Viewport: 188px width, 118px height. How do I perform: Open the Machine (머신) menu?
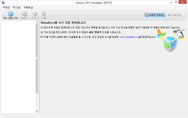click(x=17, y=8)
